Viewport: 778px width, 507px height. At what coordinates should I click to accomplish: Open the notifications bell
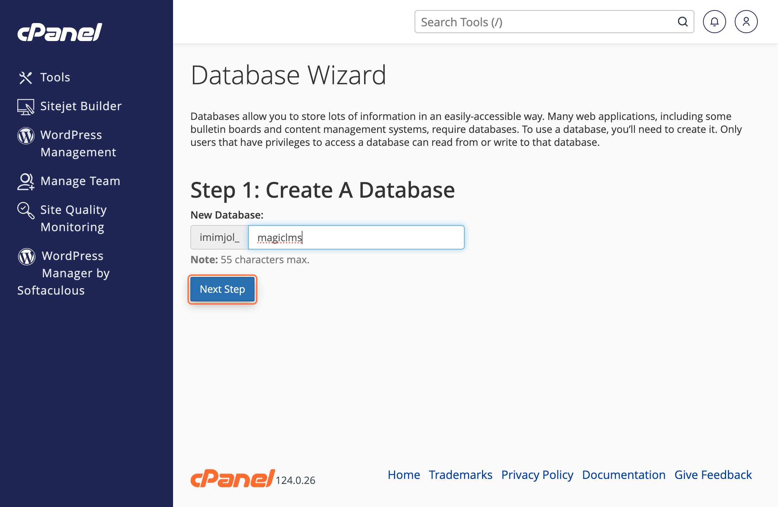(x=715, y=22)
